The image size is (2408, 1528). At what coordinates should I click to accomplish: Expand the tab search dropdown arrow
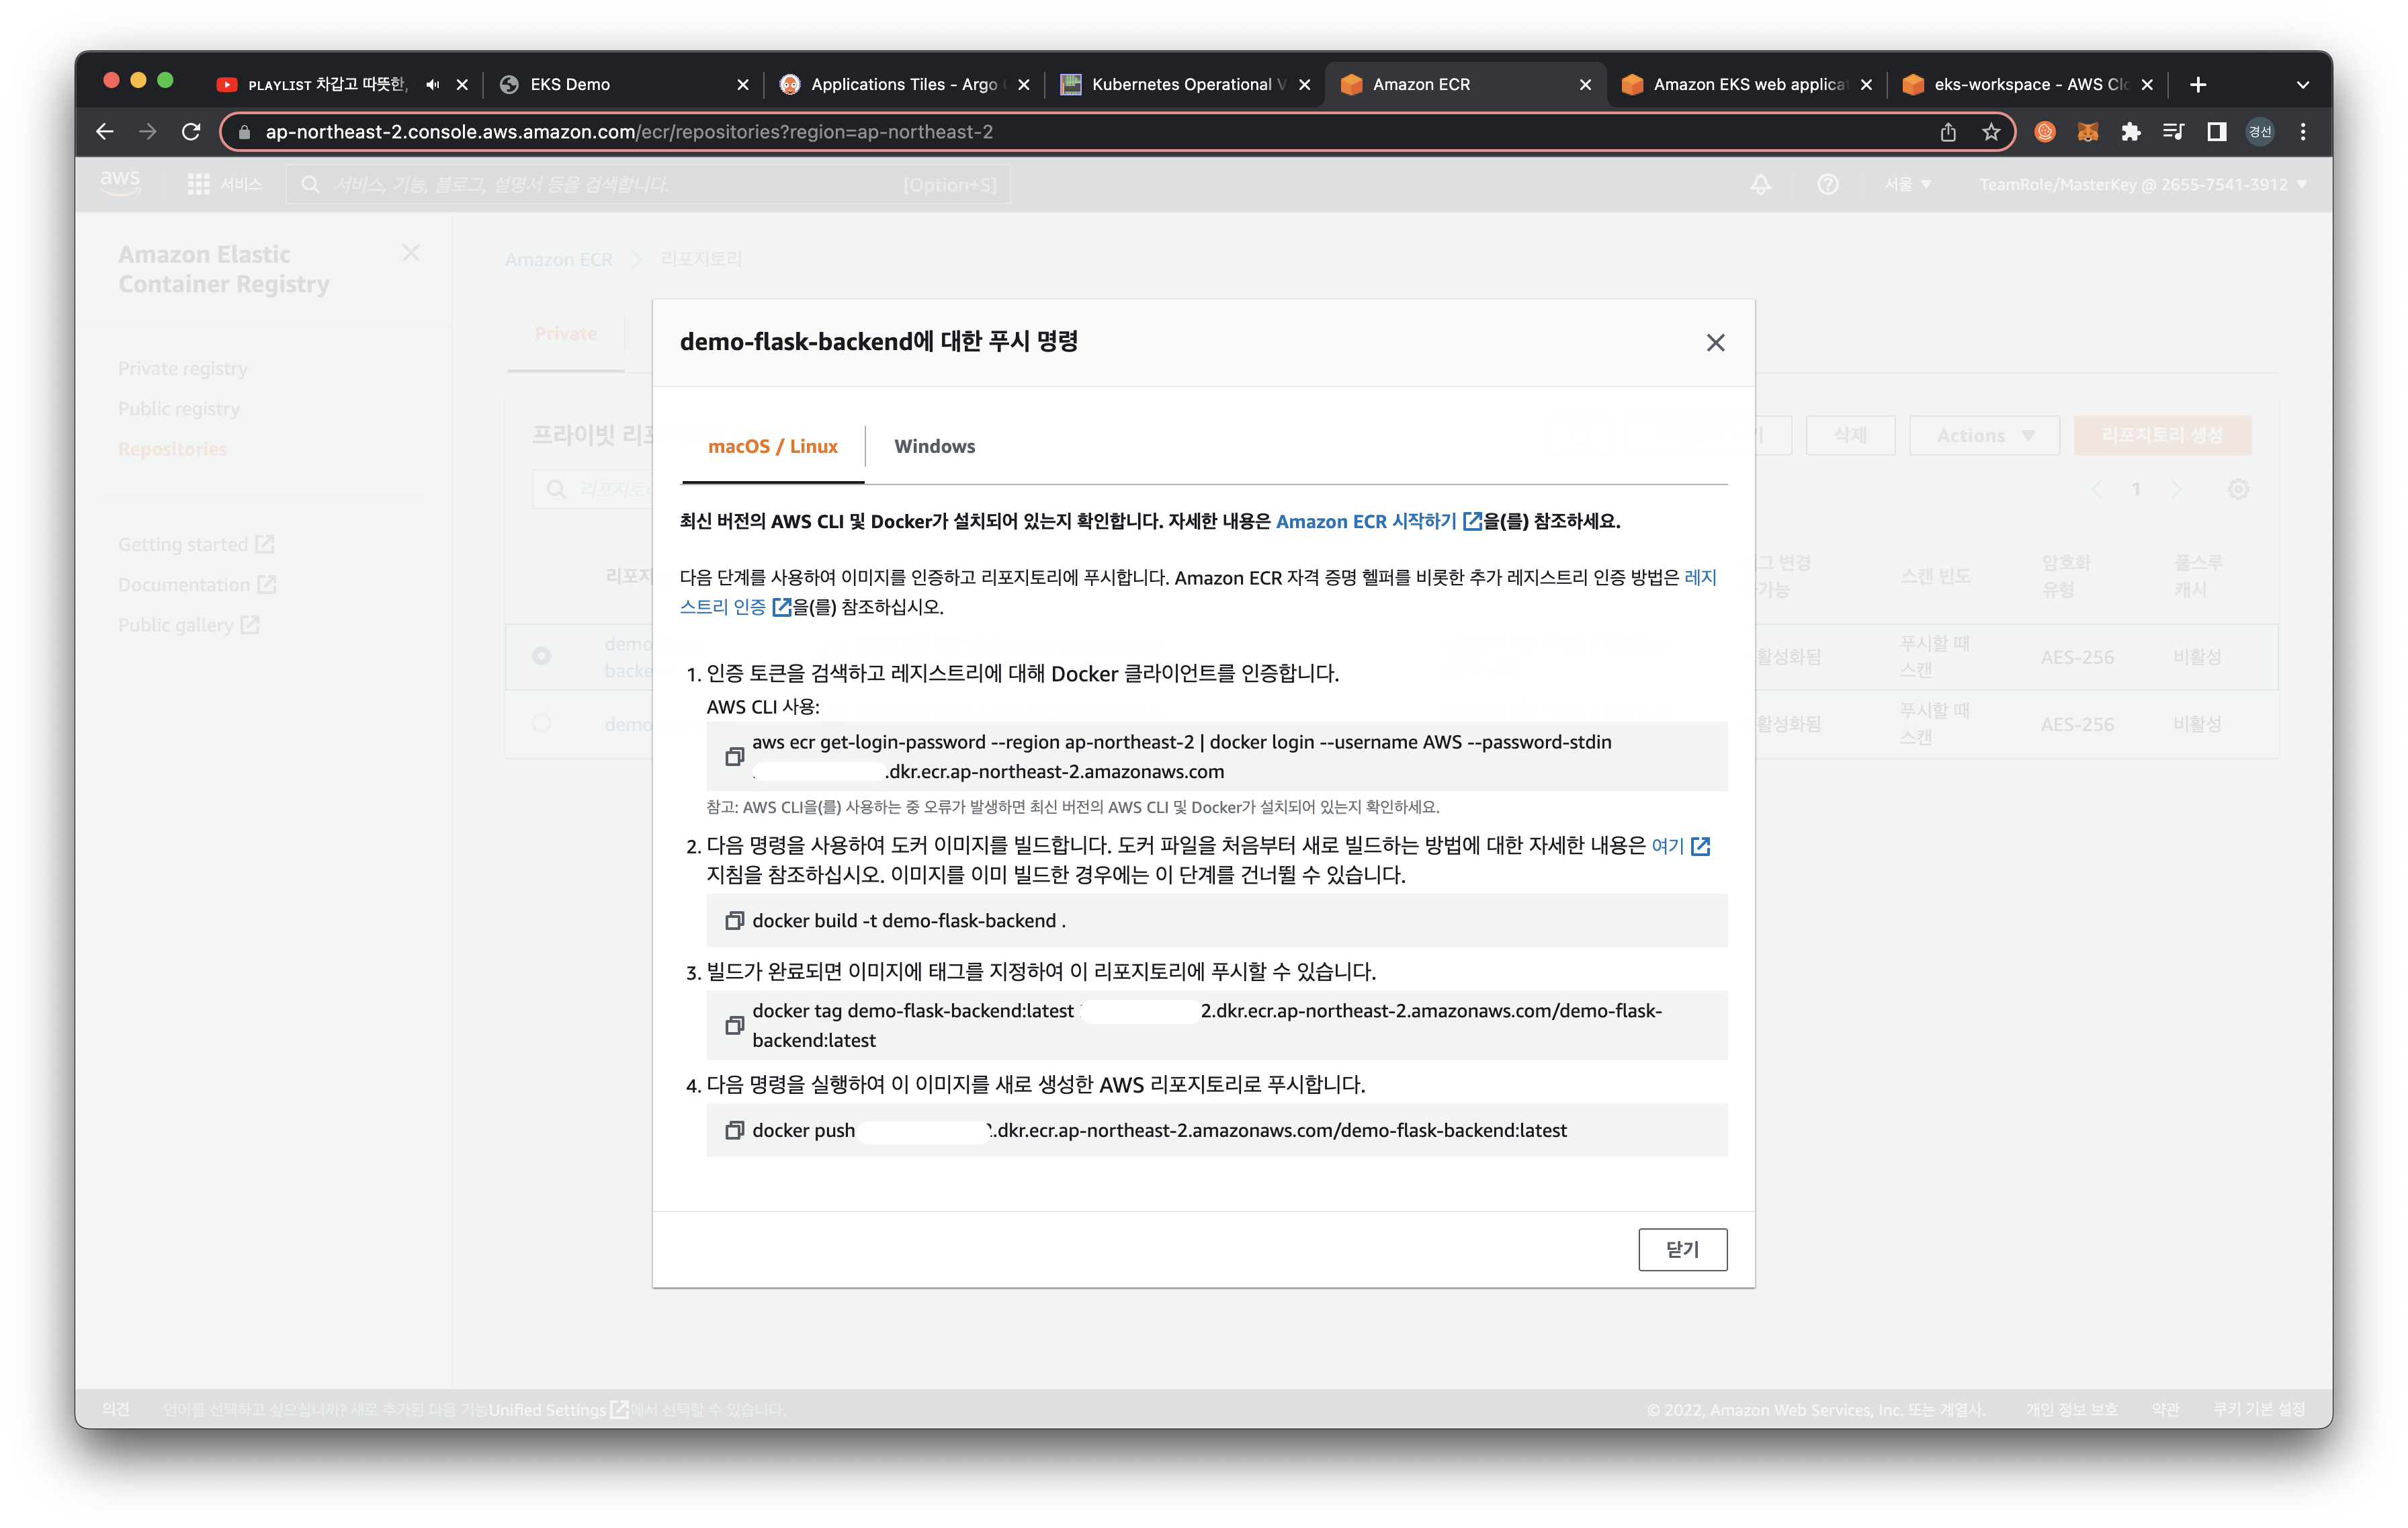pyautogui.click(x=2303, y=85)
